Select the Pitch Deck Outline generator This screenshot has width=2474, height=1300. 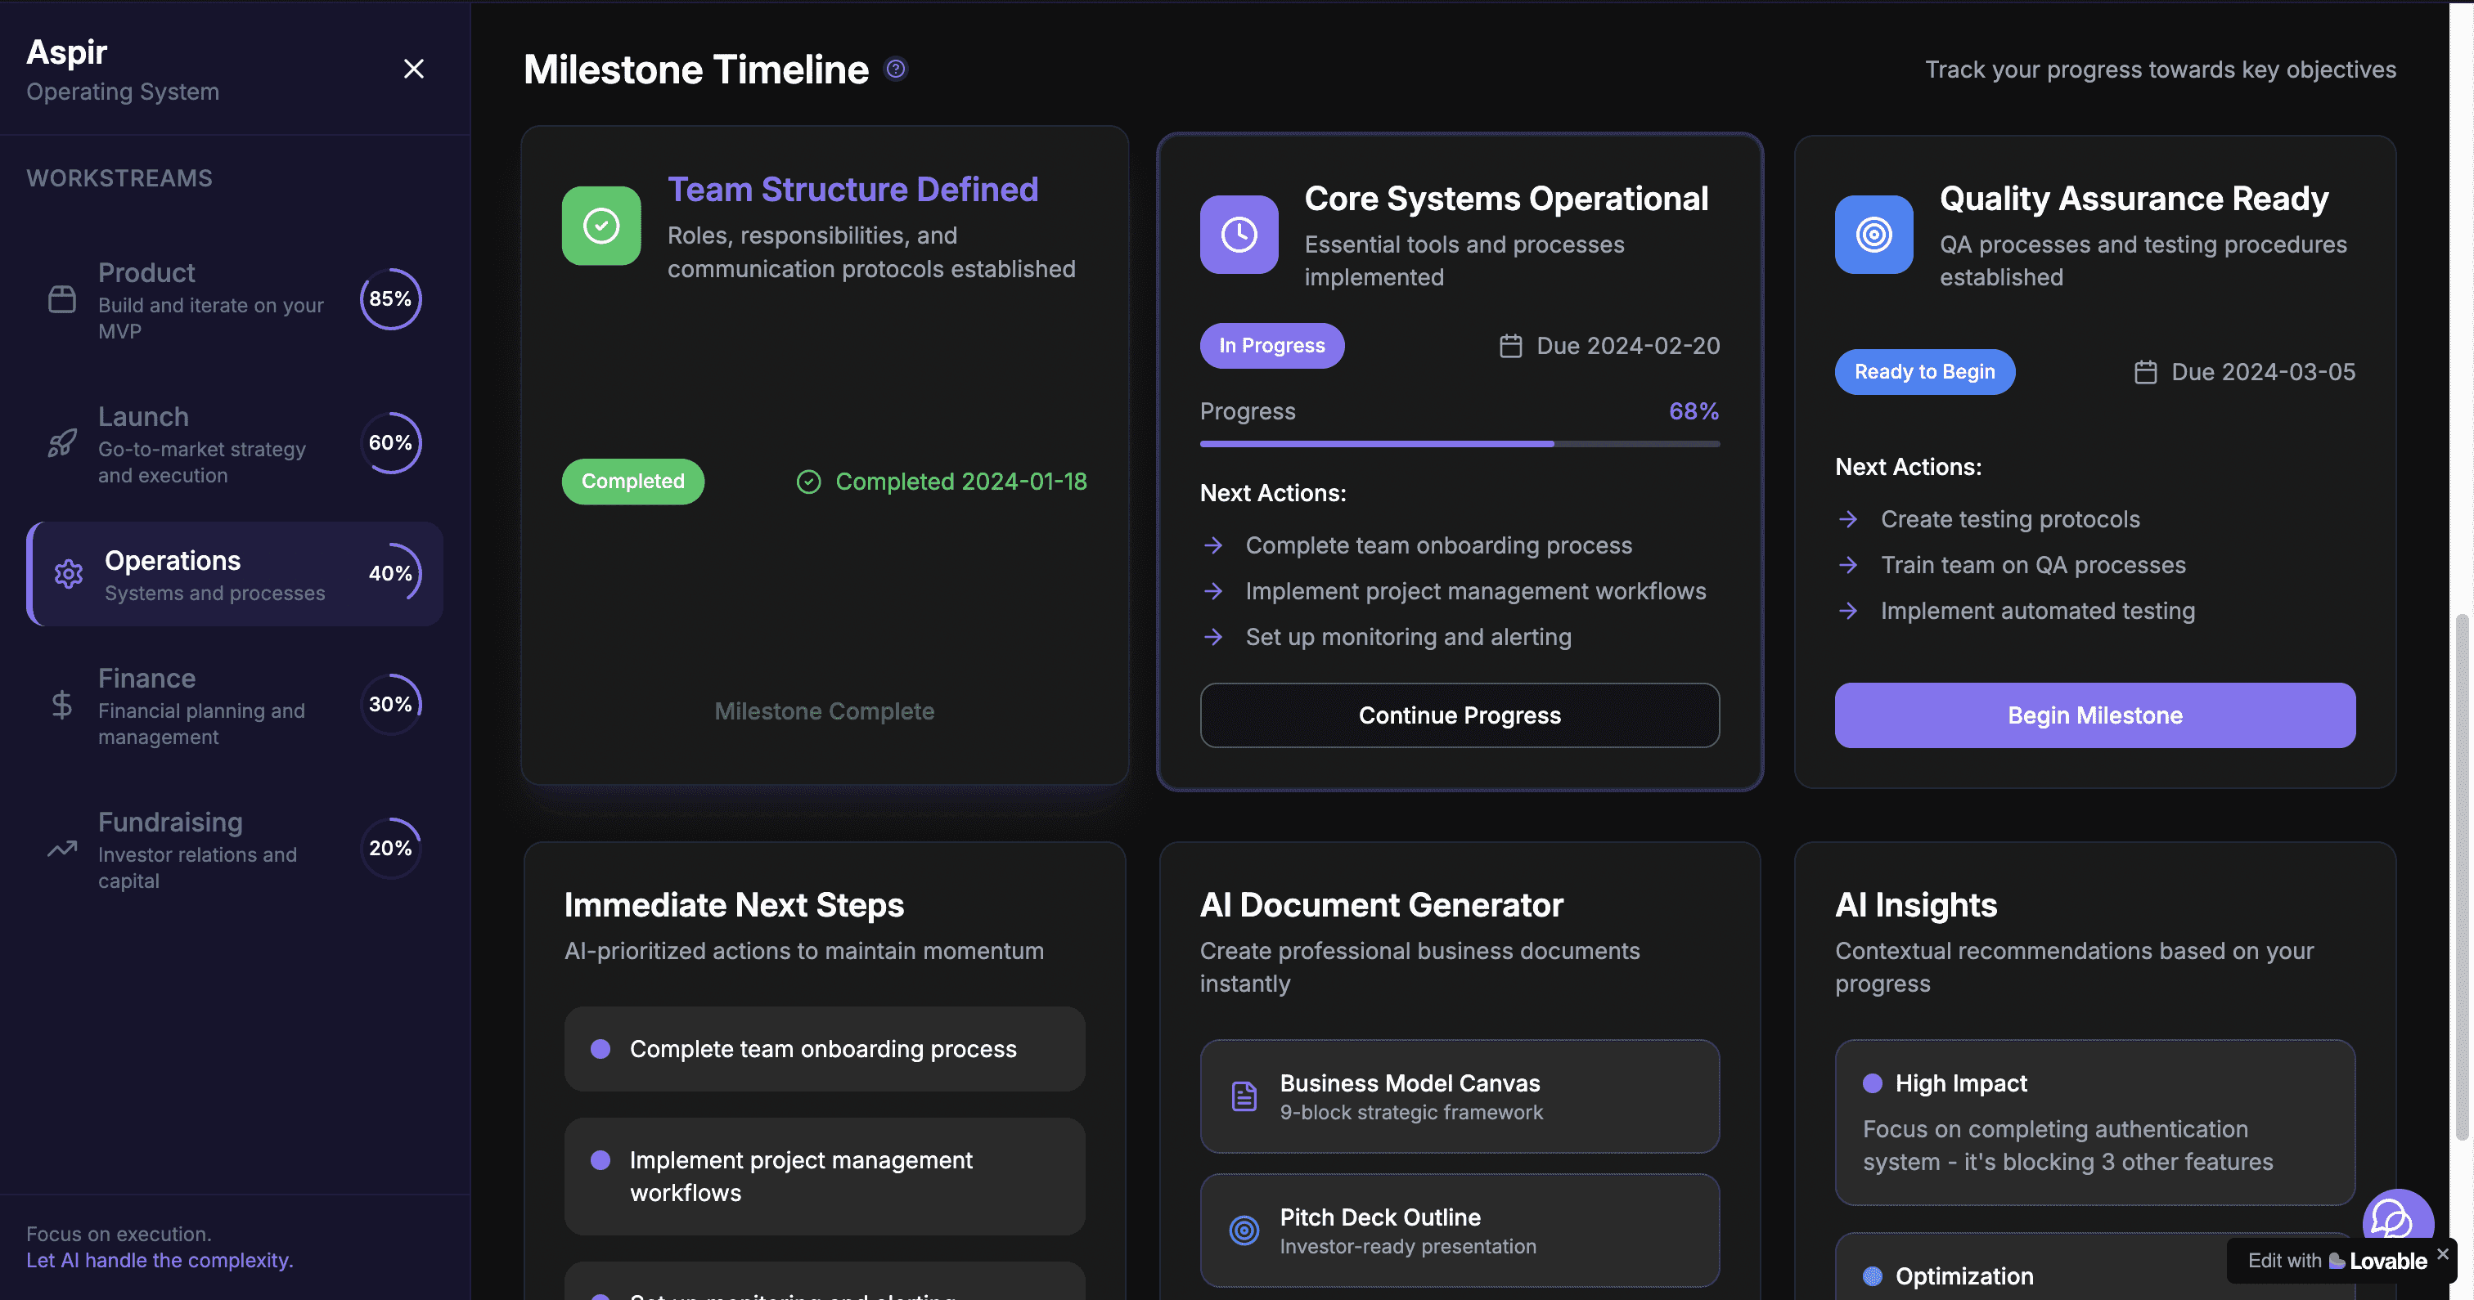[x=1459, y=1230]
